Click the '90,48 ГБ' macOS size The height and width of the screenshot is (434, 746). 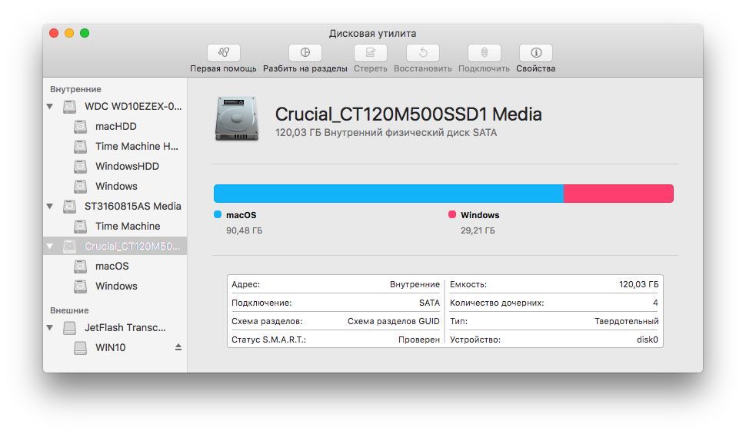(244, 230)
